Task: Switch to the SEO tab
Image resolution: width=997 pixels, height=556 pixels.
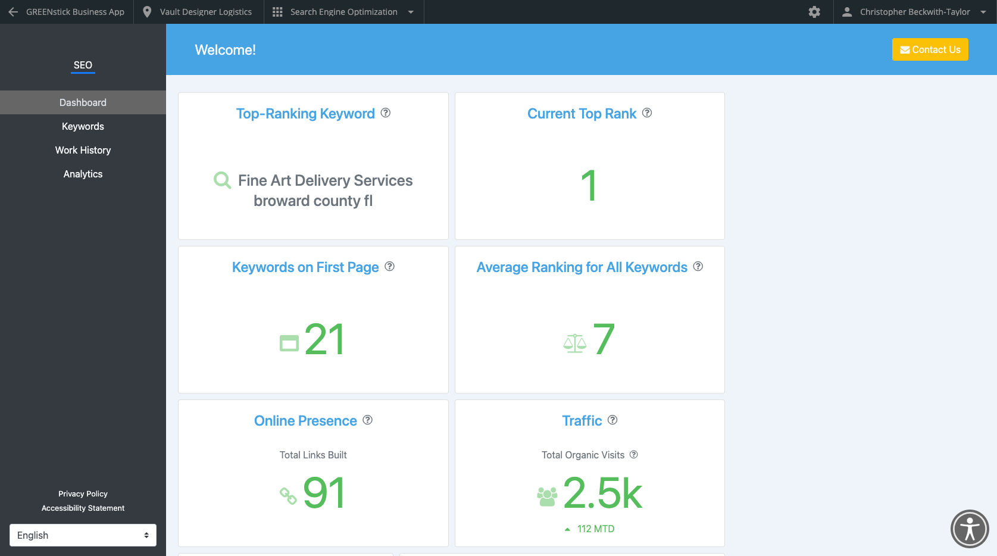Action: click(83, 65)
